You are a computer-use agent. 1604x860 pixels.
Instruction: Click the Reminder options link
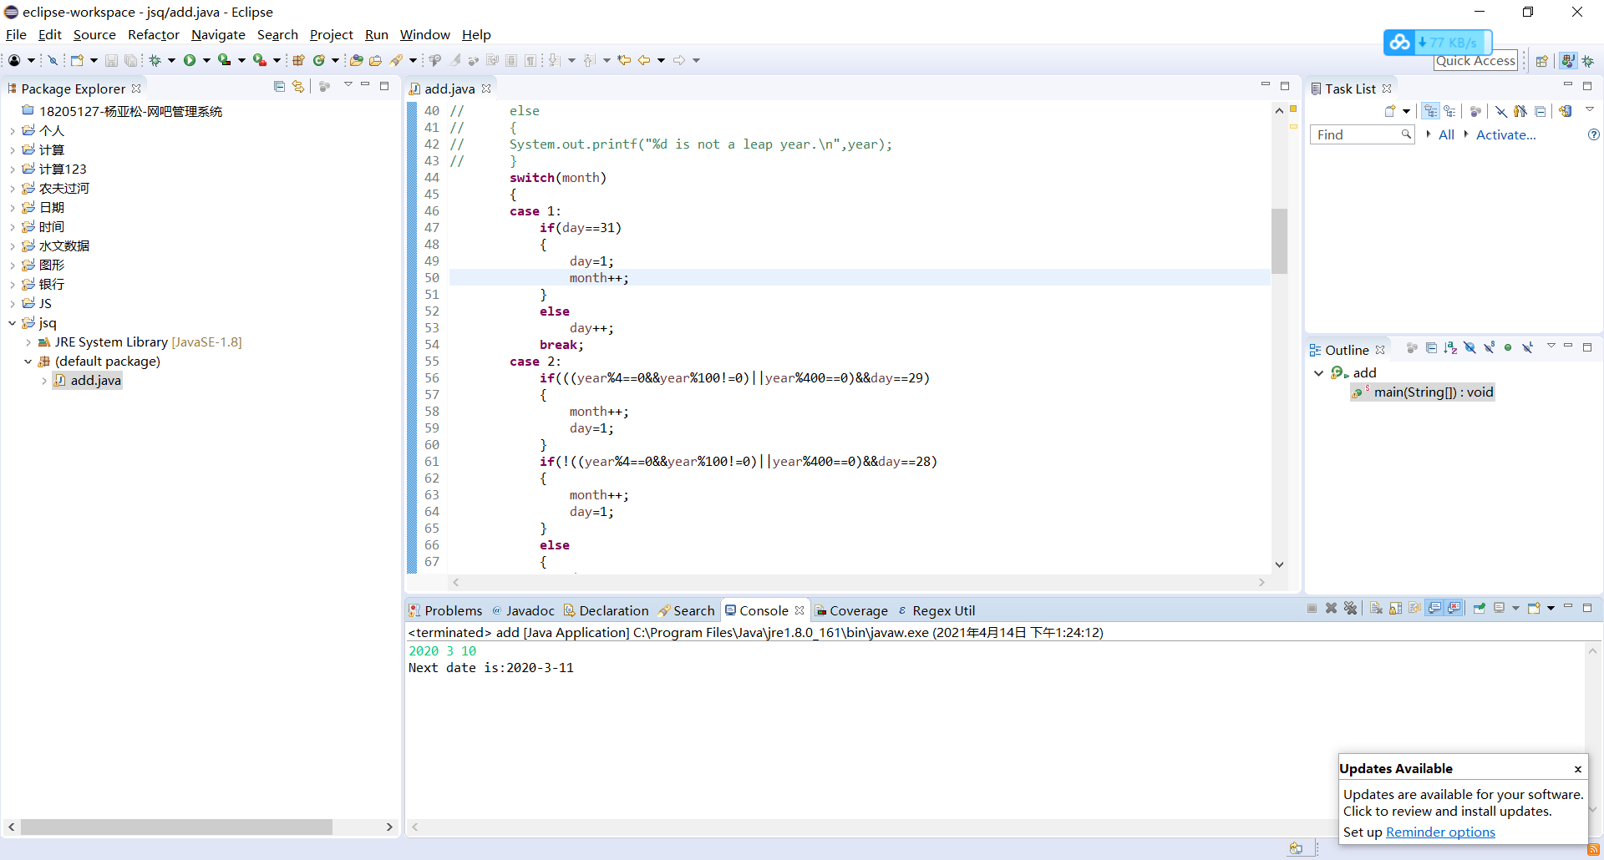pyautogui.click(x=1440, y=832)
